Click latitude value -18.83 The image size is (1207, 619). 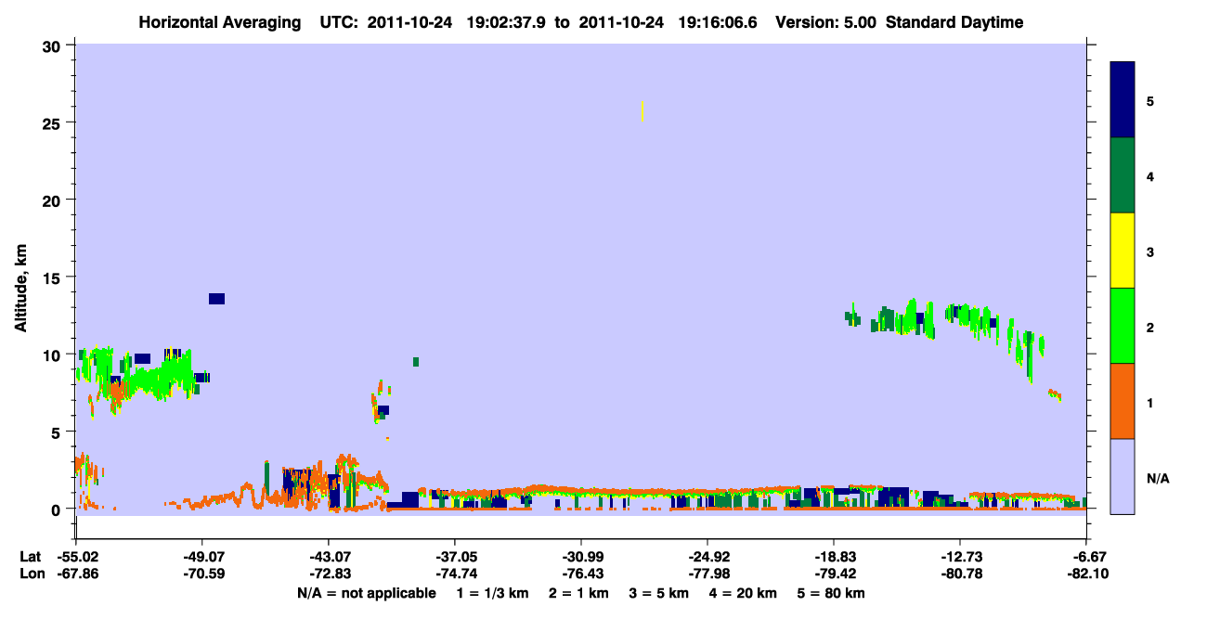tap(834, 557)
